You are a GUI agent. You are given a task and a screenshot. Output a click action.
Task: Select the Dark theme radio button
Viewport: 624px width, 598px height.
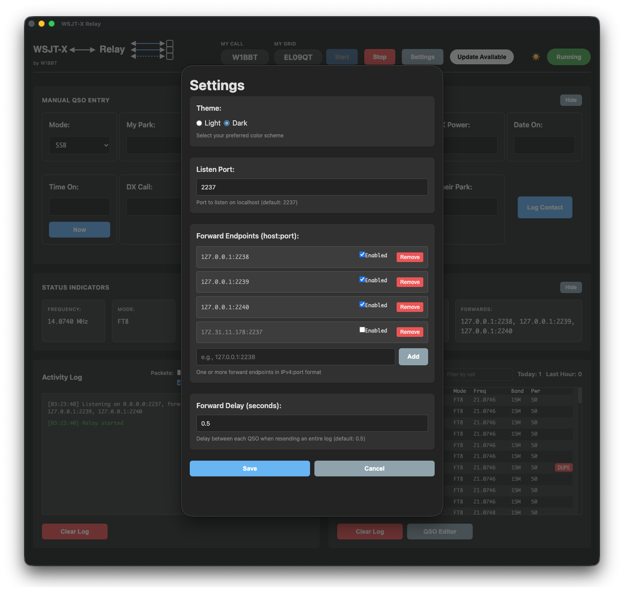coord(227,123)
